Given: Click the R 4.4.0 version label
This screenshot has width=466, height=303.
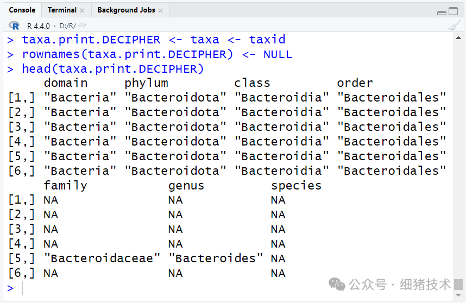Looking at the screenshot, I should coord(39,26).
